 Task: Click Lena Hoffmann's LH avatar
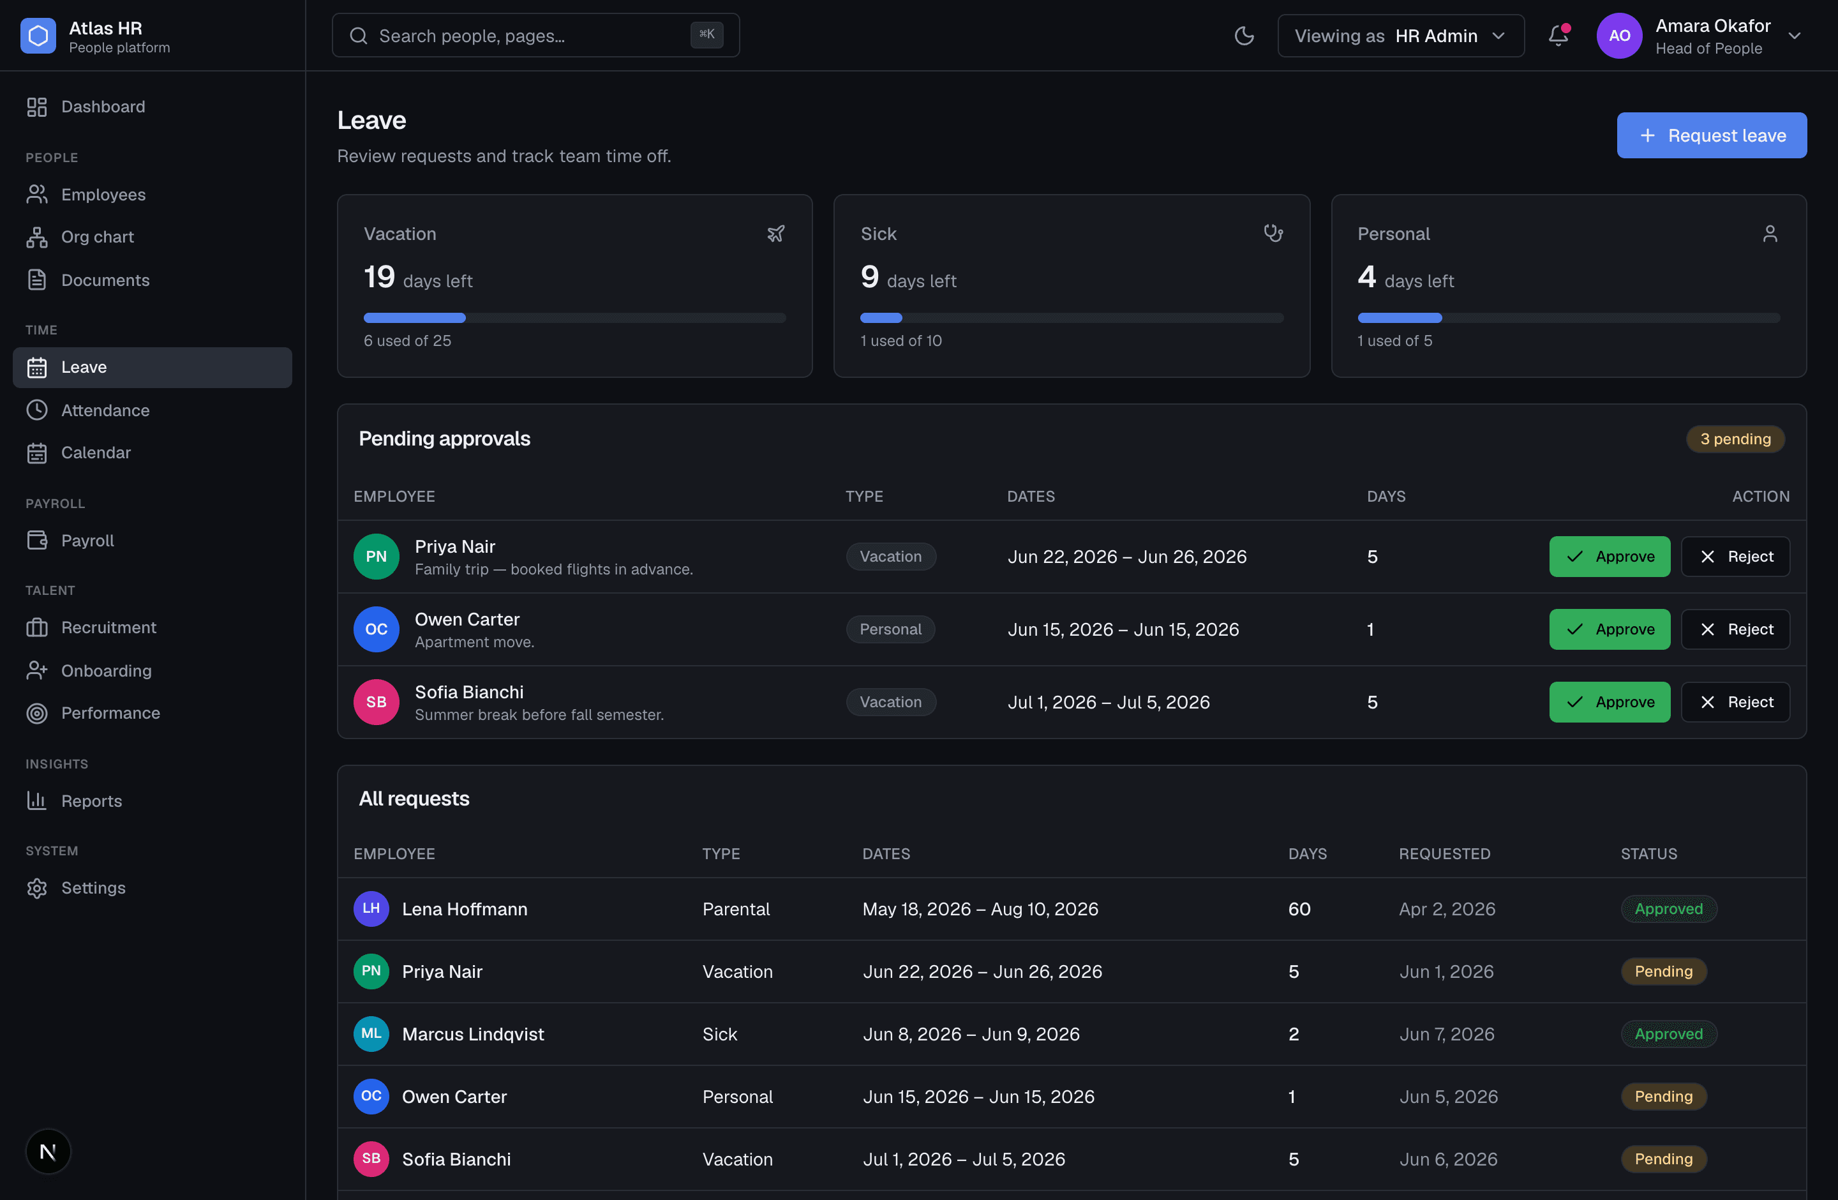click(x=371, y=909)
